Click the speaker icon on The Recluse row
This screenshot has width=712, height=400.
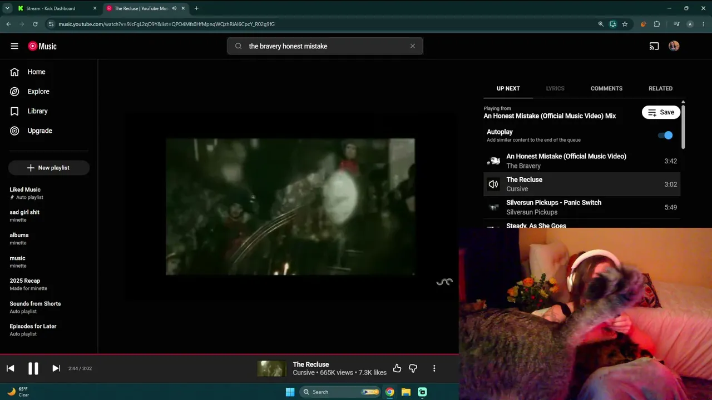(x=493, y=184)
